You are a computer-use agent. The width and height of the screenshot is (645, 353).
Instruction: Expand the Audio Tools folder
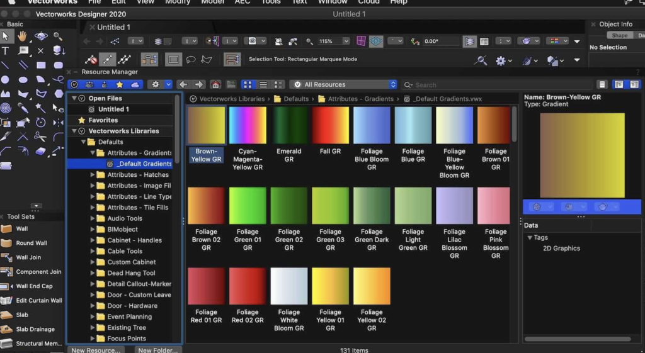click(x=93, y=218)
